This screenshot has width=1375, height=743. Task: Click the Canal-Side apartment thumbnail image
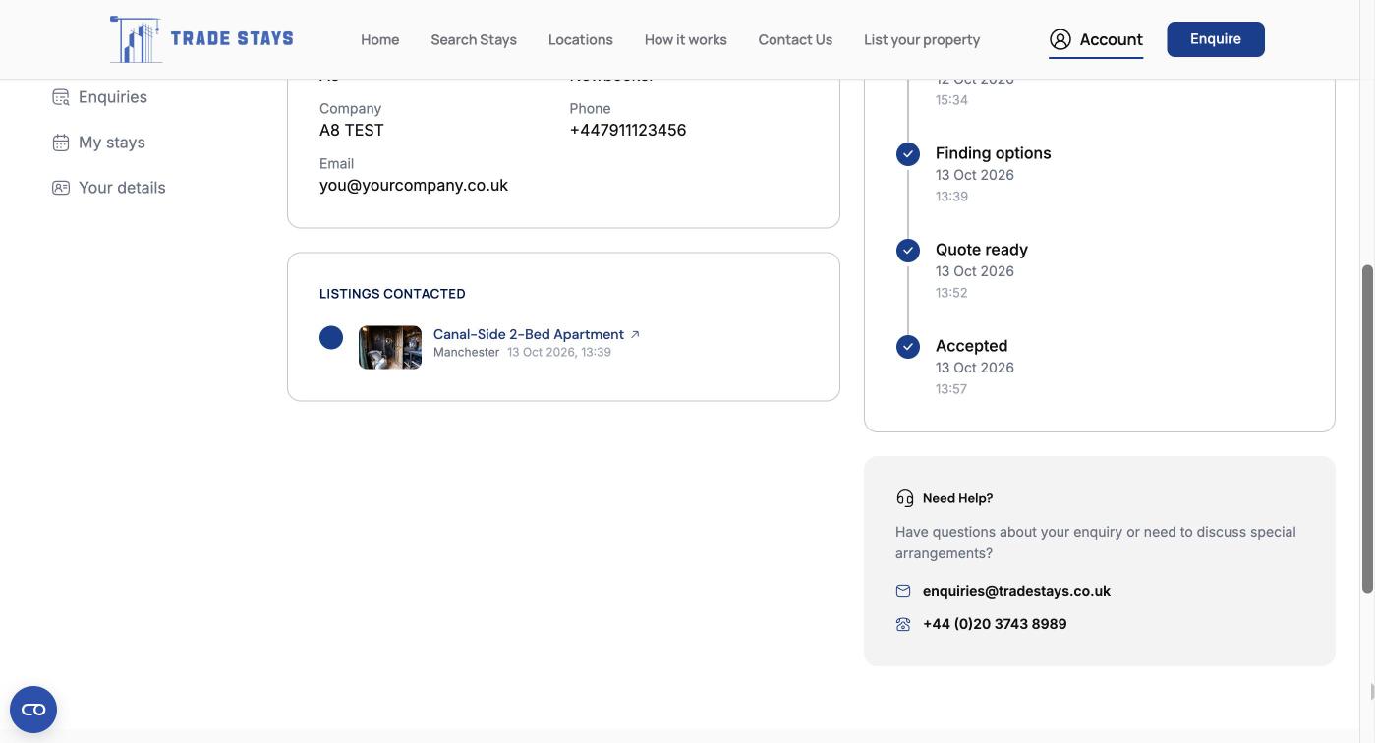[390, 348]
